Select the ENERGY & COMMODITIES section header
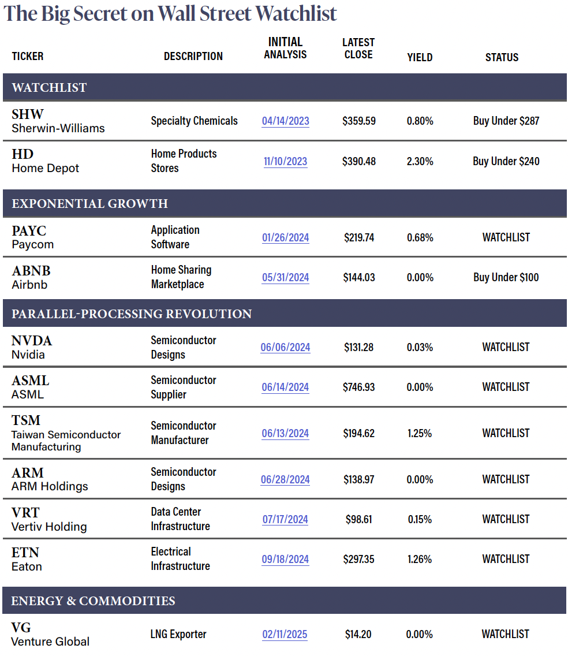This screenshot has width=568, height=656. pos(93,601)
